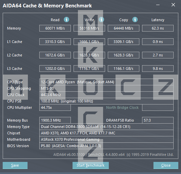The width and height of the screenshot is (181, 174).
Task: Click BIOS Version value P5.80
Action: click(106, 146)
